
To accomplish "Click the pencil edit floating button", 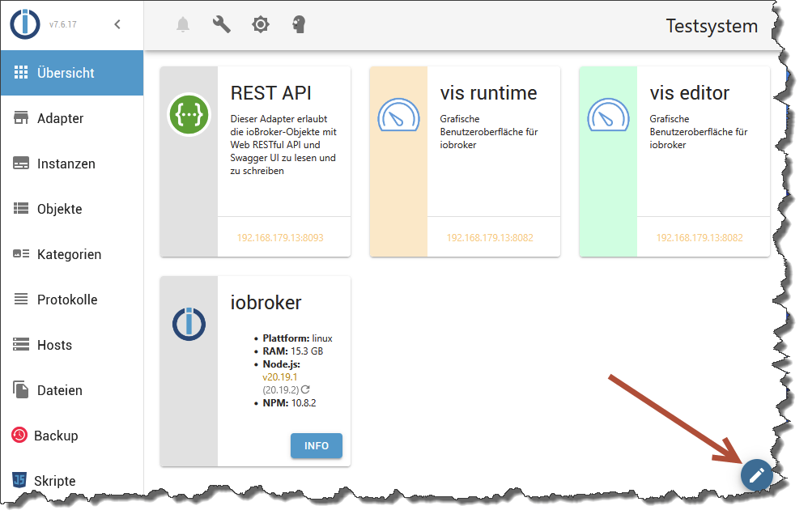I will click(x=756, y=475).
